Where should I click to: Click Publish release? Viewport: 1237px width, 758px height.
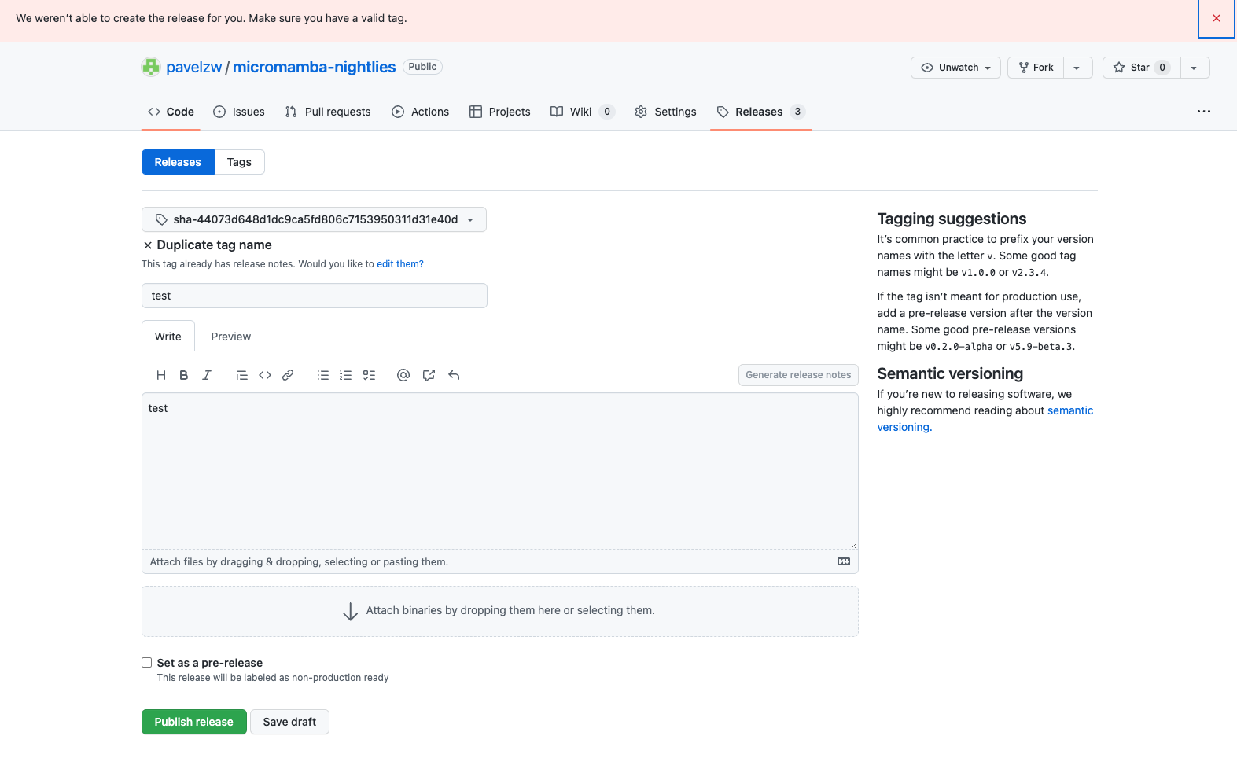pos(194,722)
